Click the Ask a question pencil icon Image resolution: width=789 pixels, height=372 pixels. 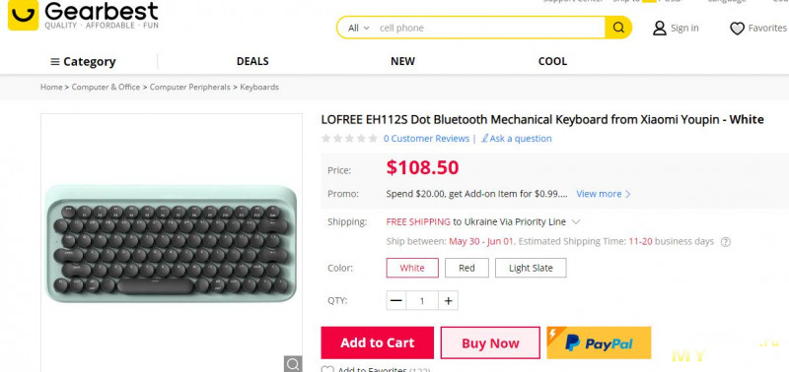(484, 138)
